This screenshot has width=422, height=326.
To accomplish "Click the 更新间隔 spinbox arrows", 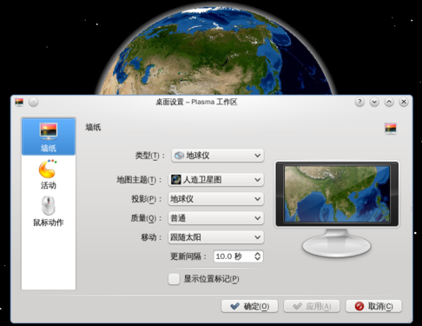I will click(258, 256).
